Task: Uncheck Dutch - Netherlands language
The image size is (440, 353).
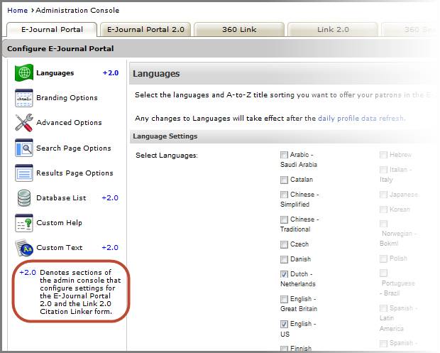Action: (284, 274)
